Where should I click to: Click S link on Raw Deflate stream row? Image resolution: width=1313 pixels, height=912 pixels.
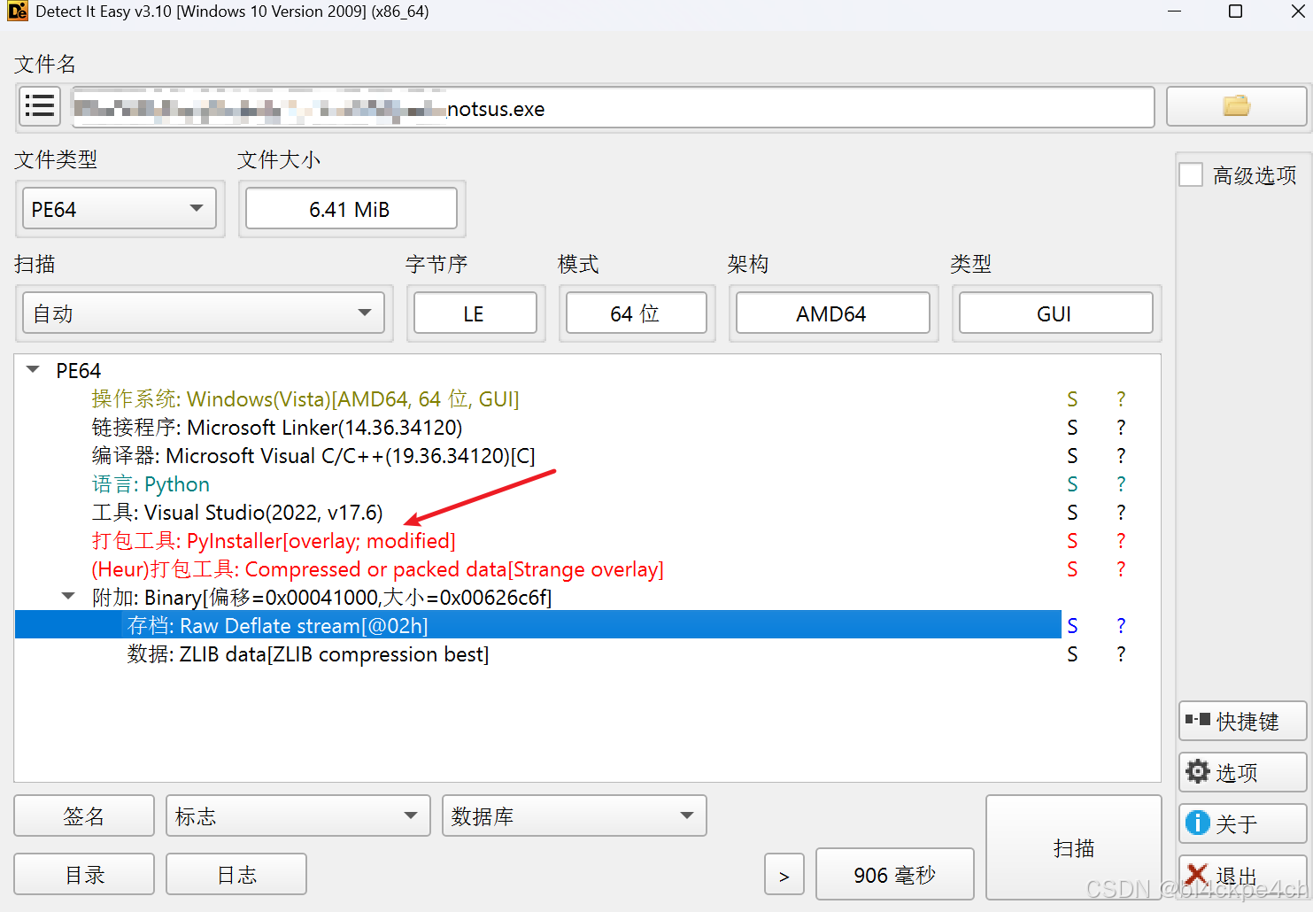1072,626
